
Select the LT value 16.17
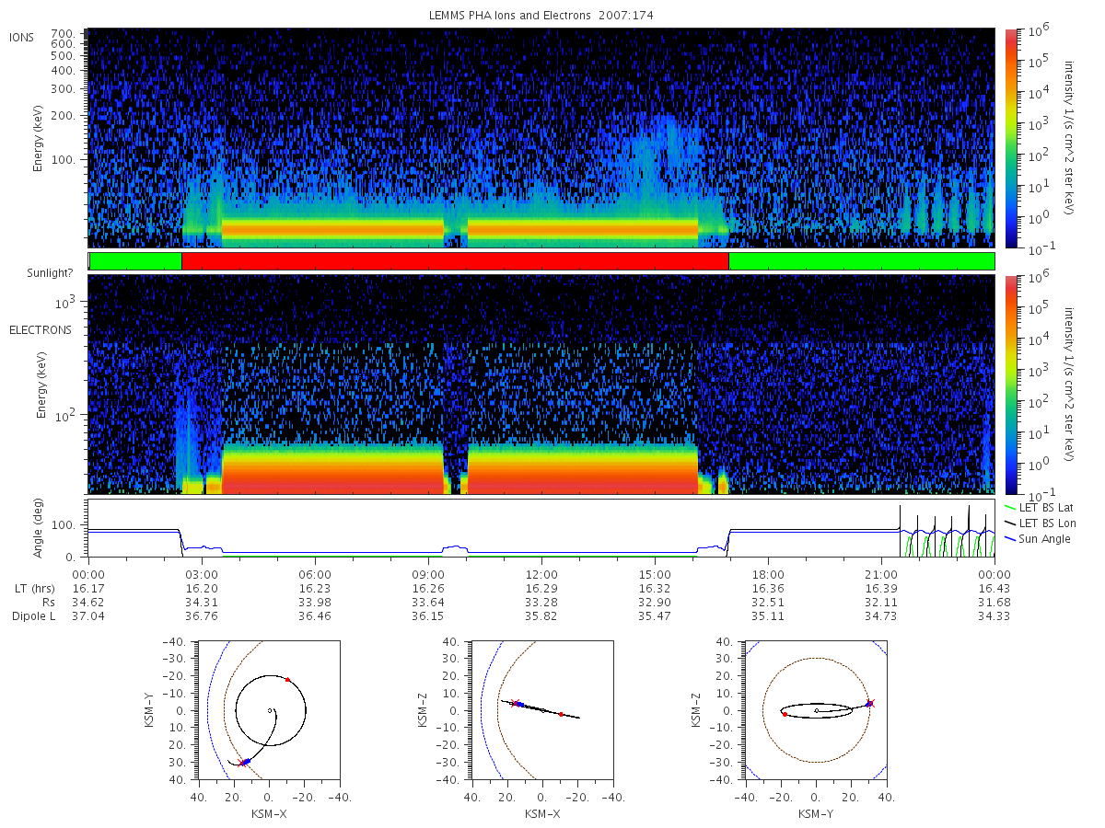pos(88,587)
